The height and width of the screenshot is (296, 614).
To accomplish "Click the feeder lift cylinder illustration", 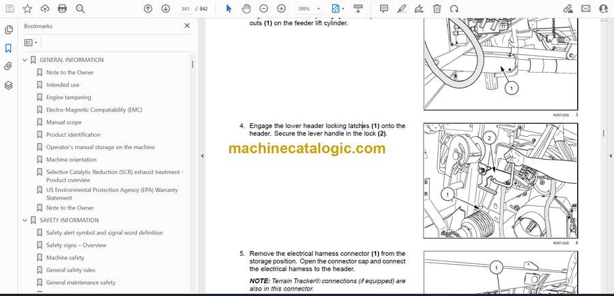I will pyautogui.click(x=501, y=64).
